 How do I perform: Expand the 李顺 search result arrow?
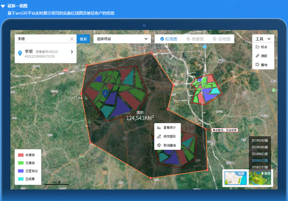[x=72, y=52]
